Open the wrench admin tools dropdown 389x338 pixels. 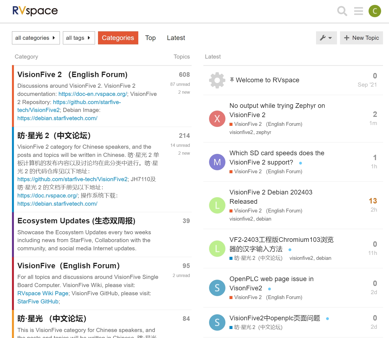pyautogui.click(x=326, y=38)
